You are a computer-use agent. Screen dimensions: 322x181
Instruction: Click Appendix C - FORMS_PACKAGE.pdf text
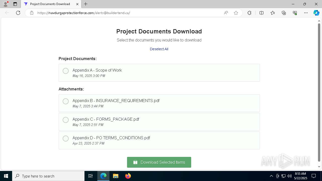106,119
